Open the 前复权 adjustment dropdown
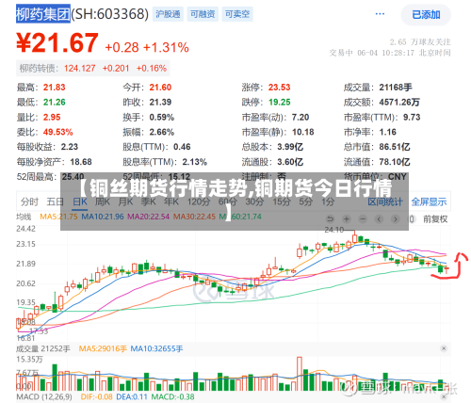Viewport: 471px width, 403px height. click(435, 219)
